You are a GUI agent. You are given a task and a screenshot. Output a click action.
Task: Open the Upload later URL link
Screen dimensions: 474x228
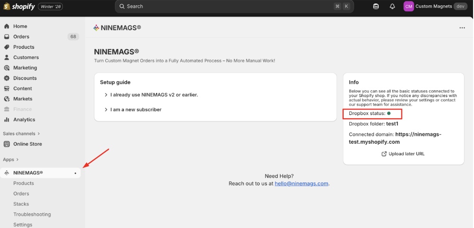tap(403, 154)
